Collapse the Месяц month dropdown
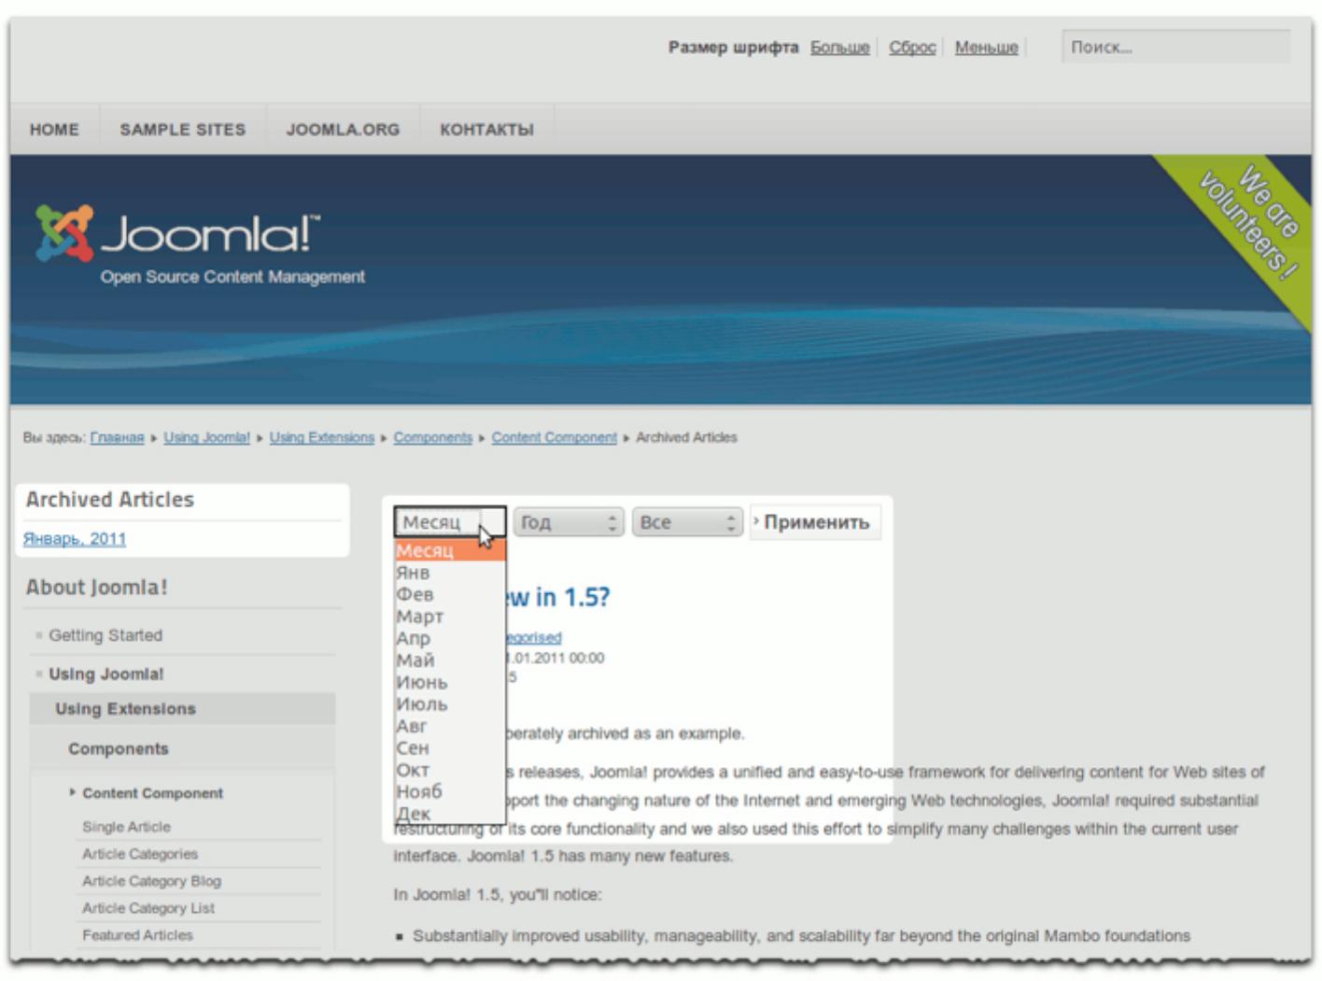The width and height of the screenshot is (1322, 981). 450,522
